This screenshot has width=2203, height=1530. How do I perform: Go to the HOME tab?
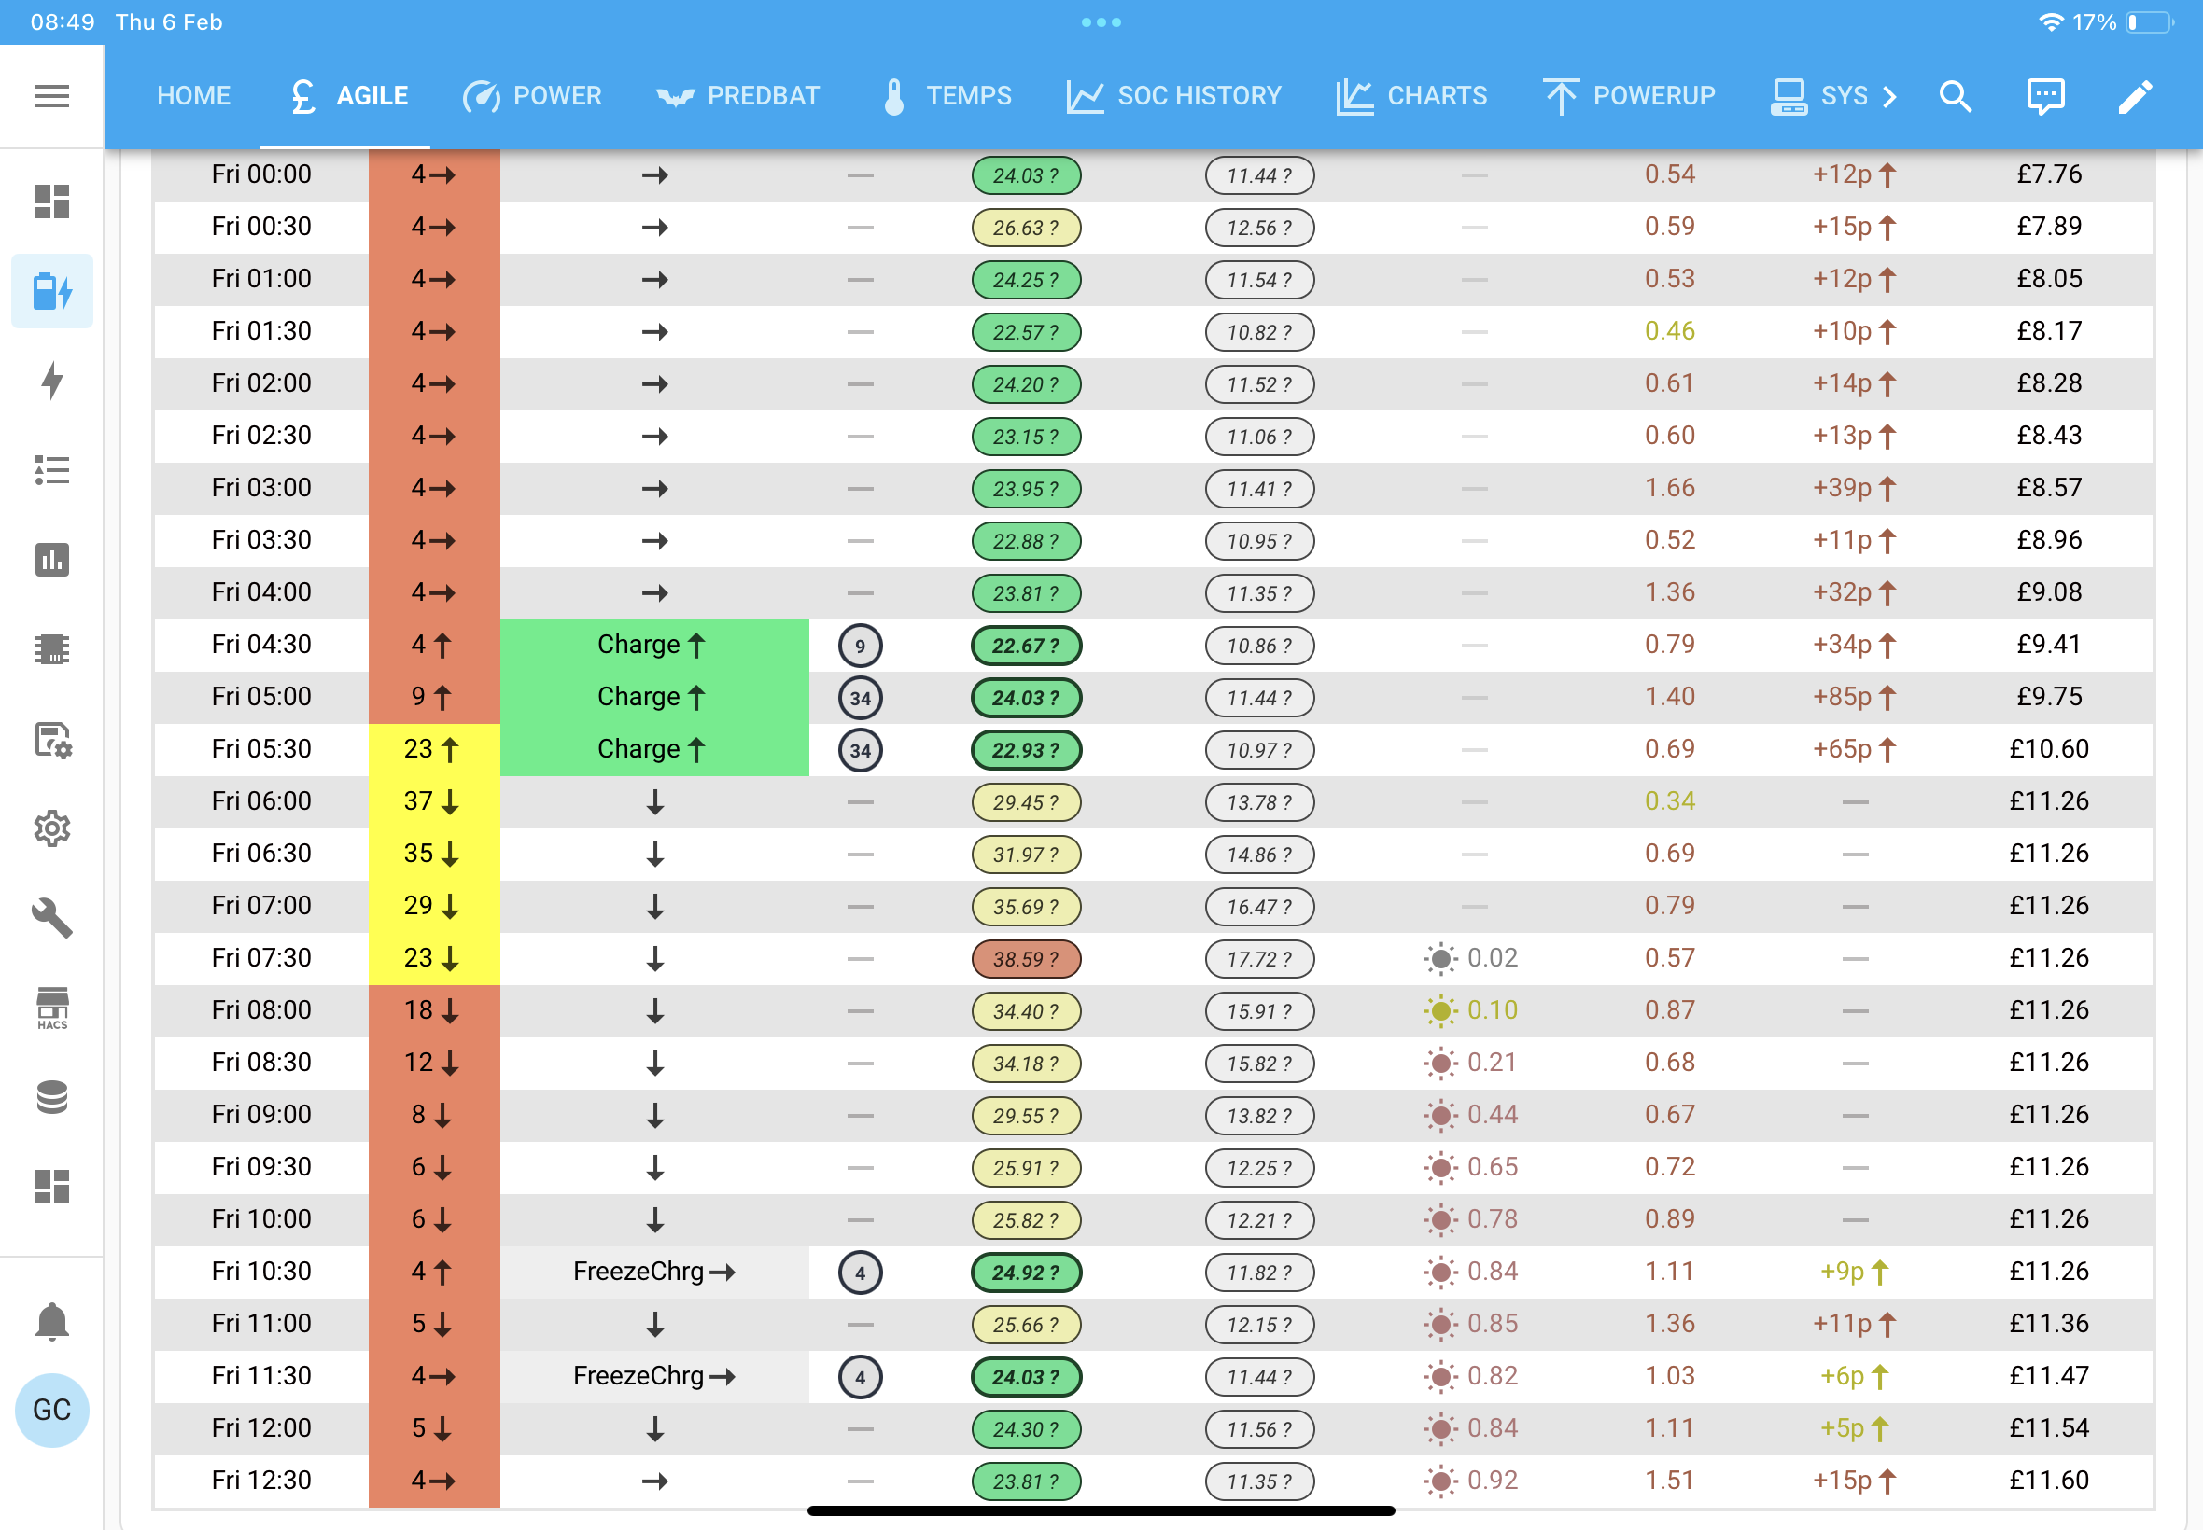click(194, 96)
